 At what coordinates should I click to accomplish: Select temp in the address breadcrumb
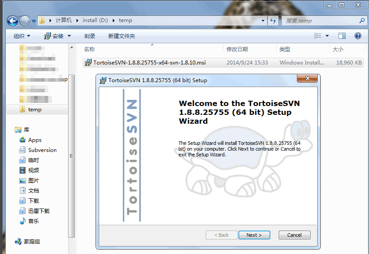point(125,20)
